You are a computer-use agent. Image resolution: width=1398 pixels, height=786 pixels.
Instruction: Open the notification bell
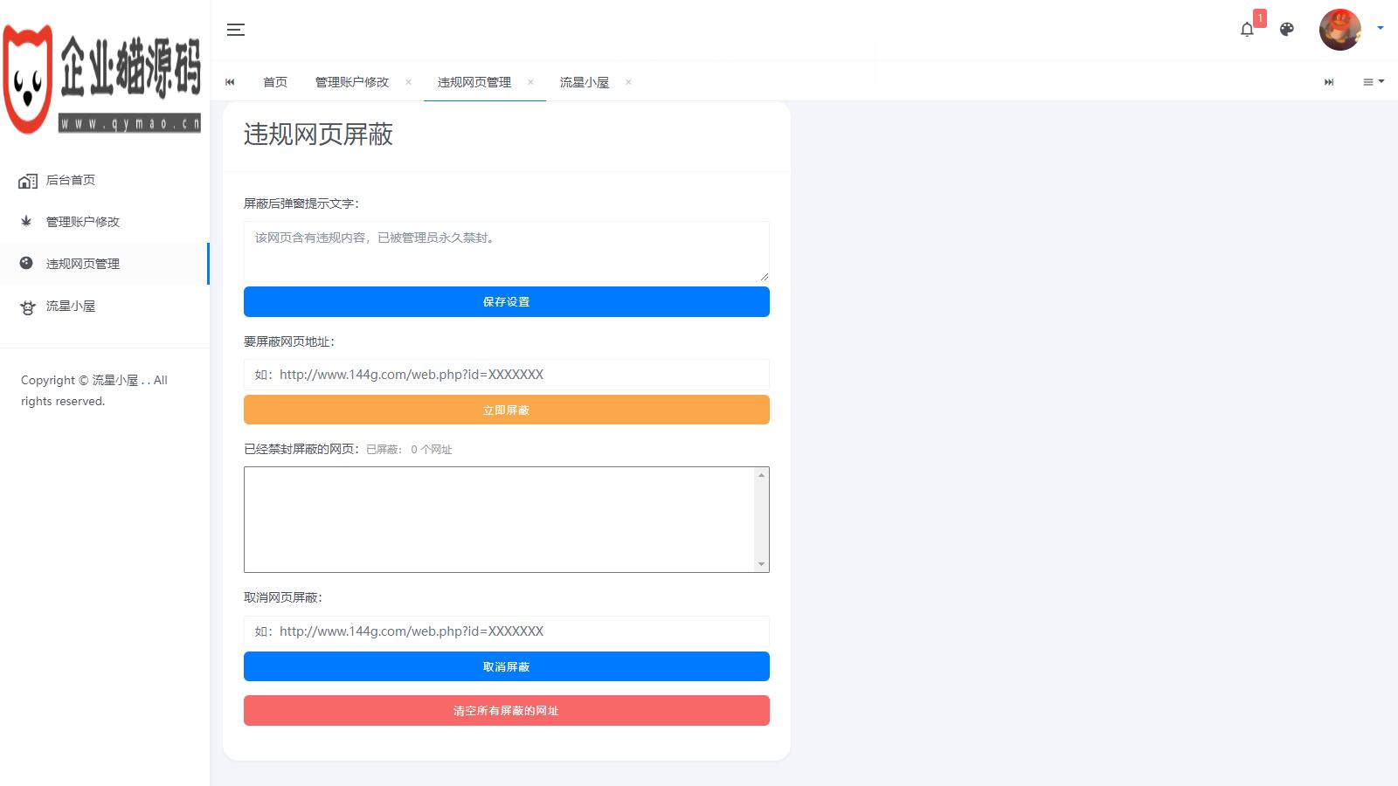[1247, 30]
